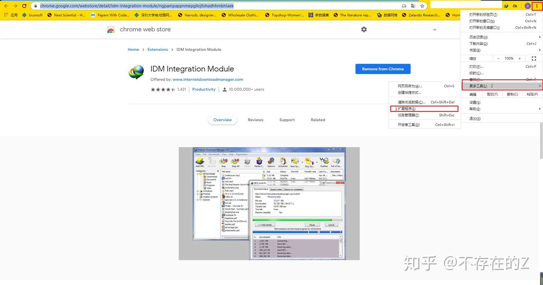This screenshot has width=543, height=285.
Task: Visit www.internetdownloadmanager.com link
Action: click(208, 79)
